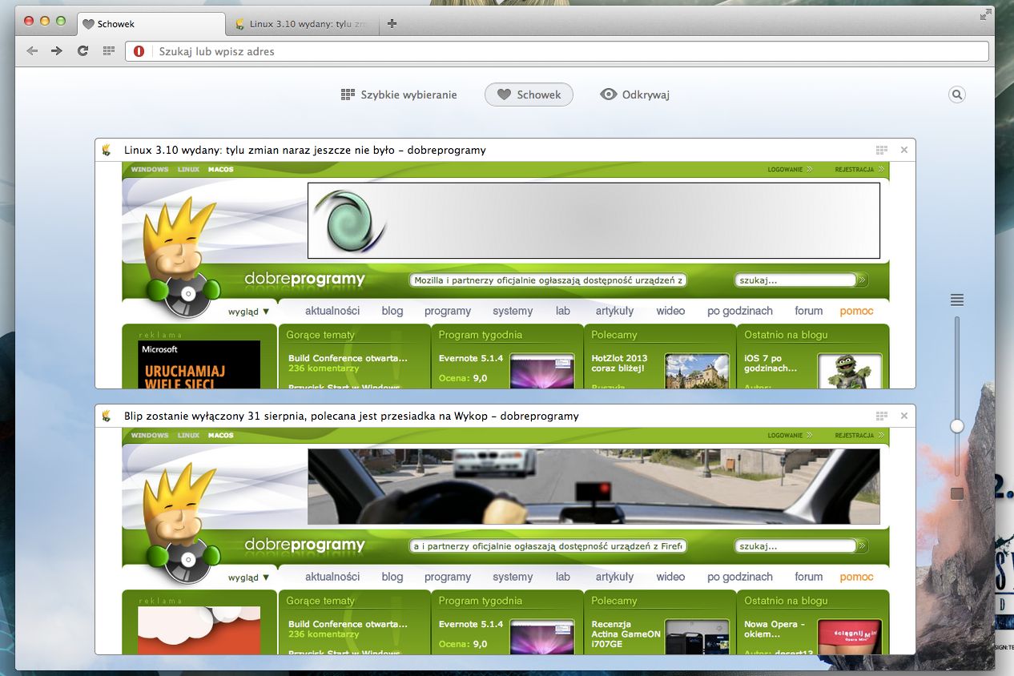Click Blip article page preview thumbnail
Screen dimensions: 1014x676
pos(505,541)
